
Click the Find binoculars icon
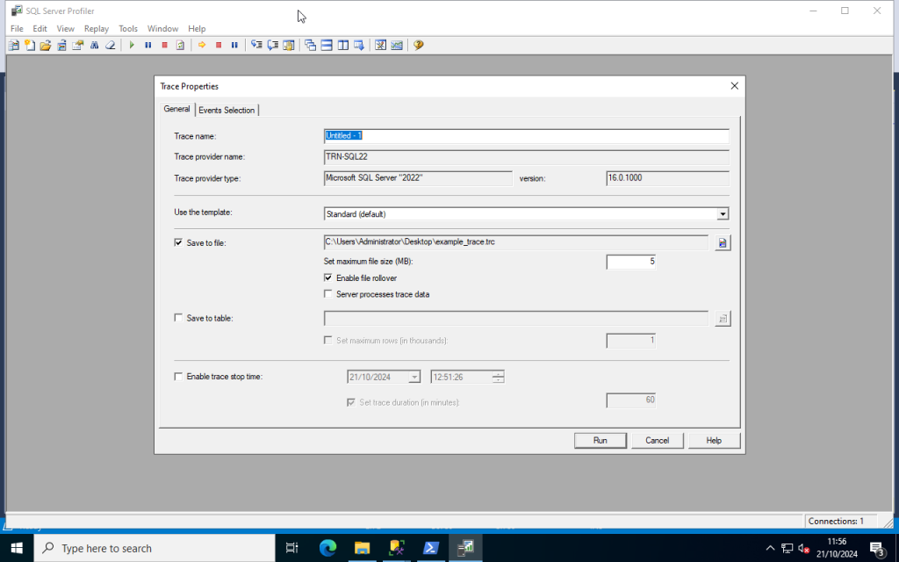94,46
